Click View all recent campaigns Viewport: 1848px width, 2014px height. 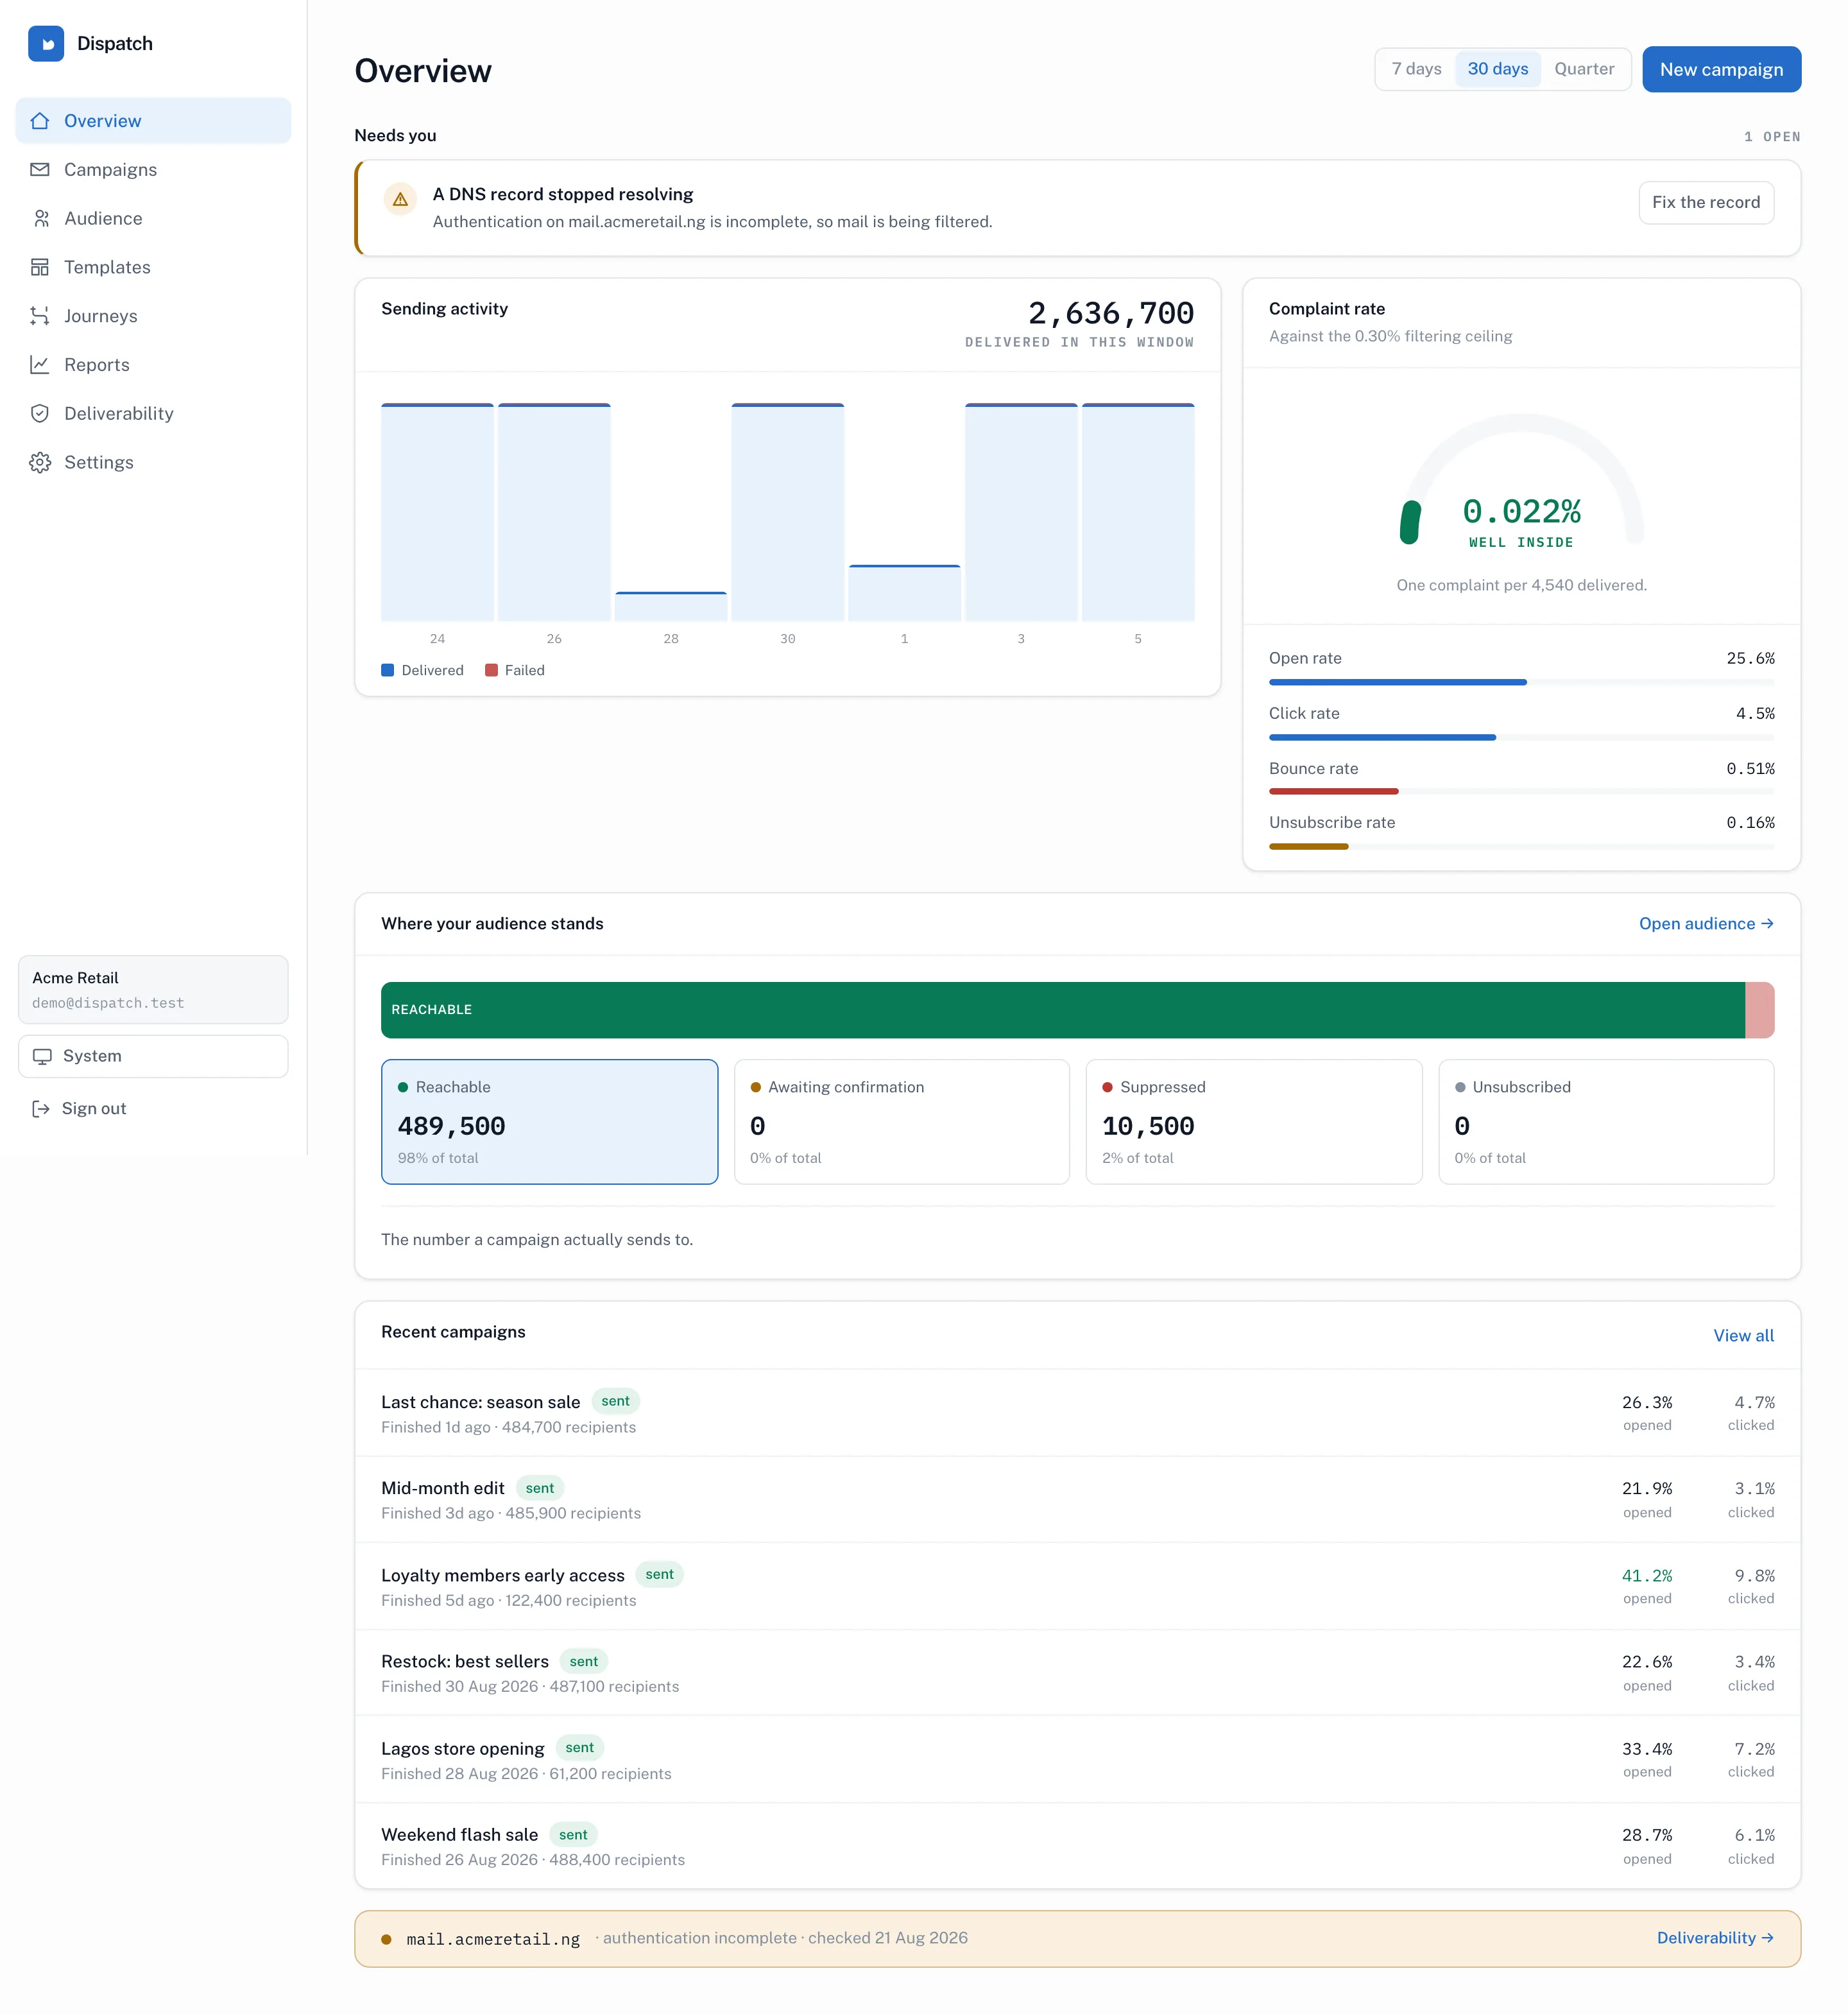pyautogui.click(x=1743, y=1335)
